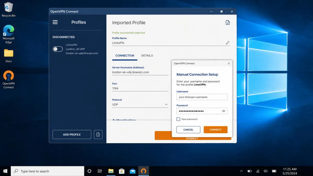
Task: Open the hamburger menu in OpenVPN Connect
Action: click(55, 22)
